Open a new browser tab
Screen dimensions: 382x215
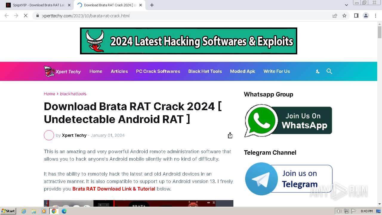(152, 5)
